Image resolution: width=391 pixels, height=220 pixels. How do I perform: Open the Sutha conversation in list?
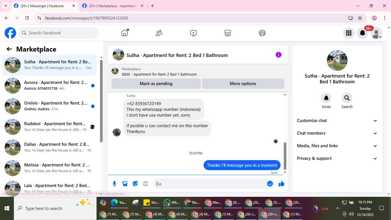click(50, 65)
